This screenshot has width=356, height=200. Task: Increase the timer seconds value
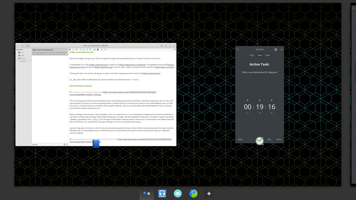272,100
